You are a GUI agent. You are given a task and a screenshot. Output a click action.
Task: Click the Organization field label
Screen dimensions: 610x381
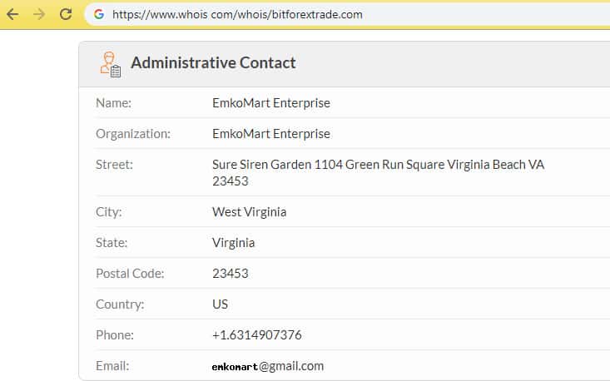(x=133, y=134)
